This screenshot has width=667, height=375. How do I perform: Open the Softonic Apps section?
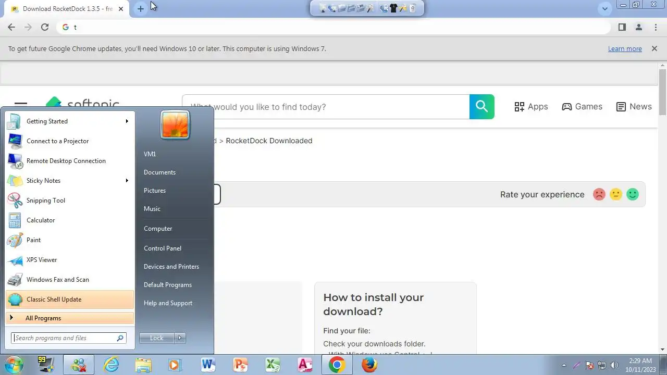[x=531, y=106]
